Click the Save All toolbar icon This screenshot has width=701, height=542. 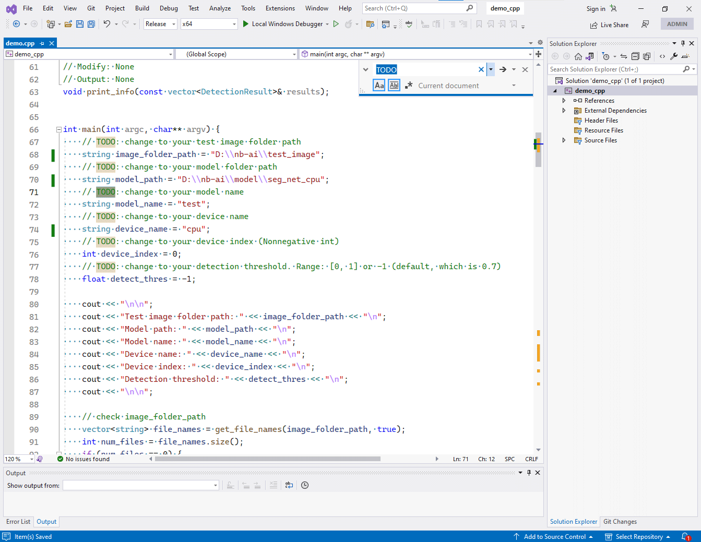(91, 24)
